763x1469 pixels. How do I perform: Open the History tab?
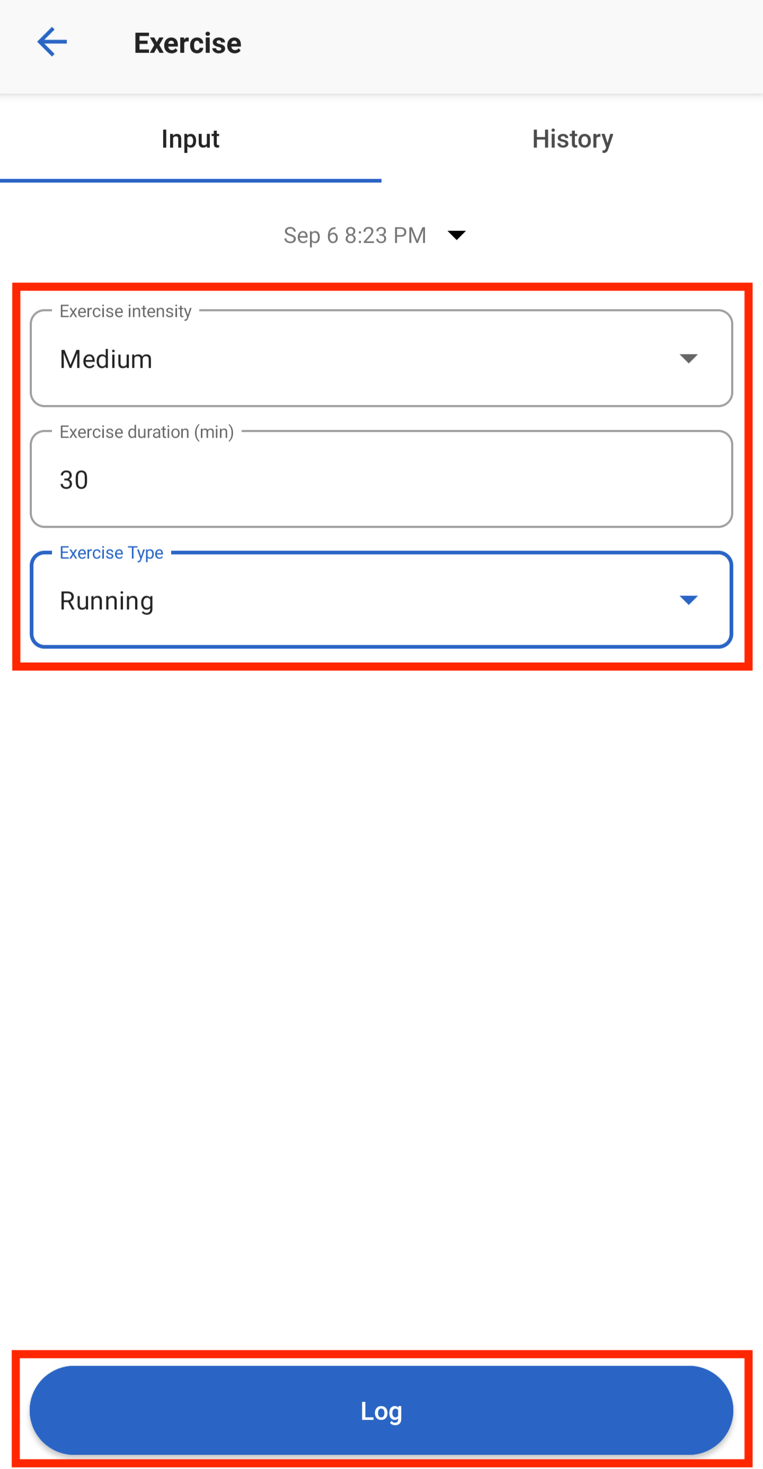[x=572, y=139]
